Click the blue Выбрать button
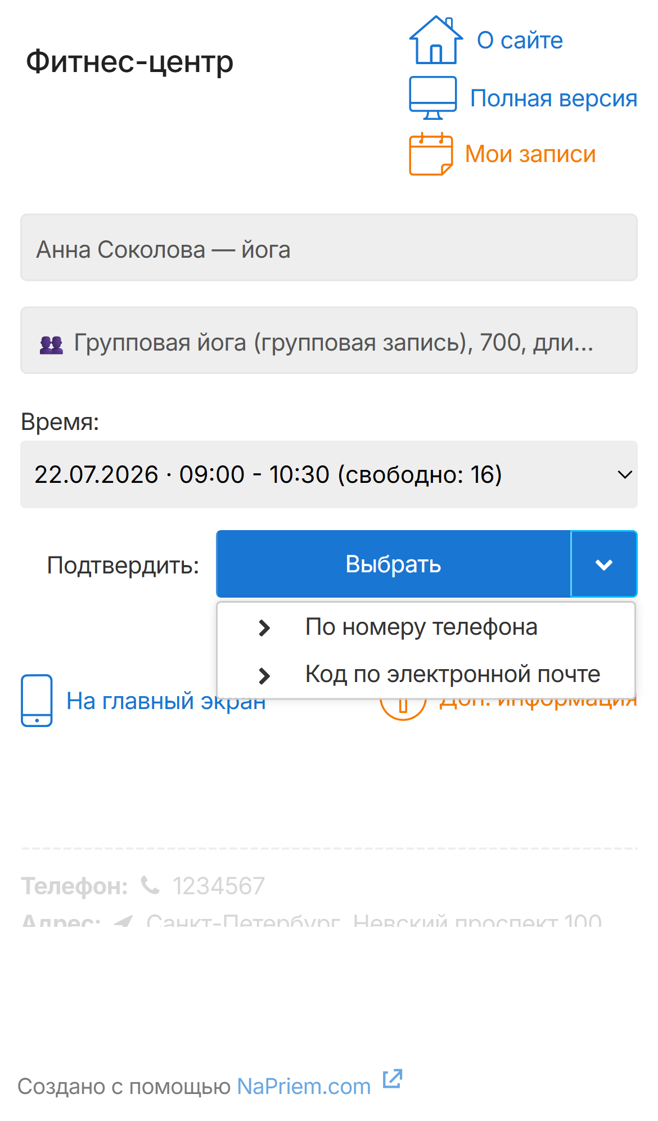The width and height of the screenshot is (658, 1121). (394, 564)
